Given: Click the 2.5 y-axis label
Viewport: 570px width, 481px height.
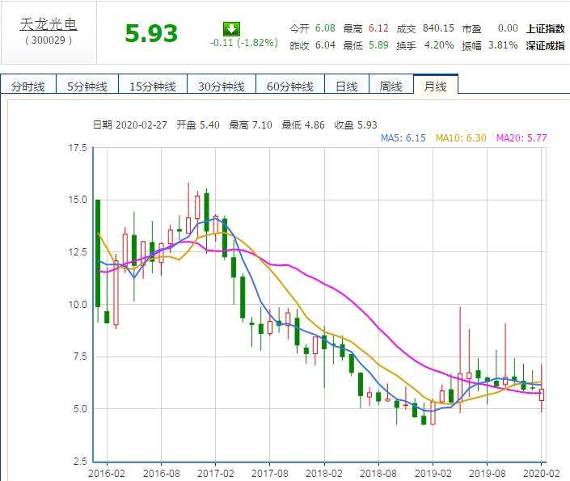Looking at the screenshot, I should pyautogui.click(x=80, y=462).
